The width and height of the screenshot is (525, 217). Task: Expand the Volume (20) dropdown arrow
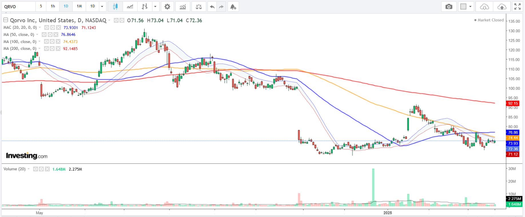(x=29, y=169)
